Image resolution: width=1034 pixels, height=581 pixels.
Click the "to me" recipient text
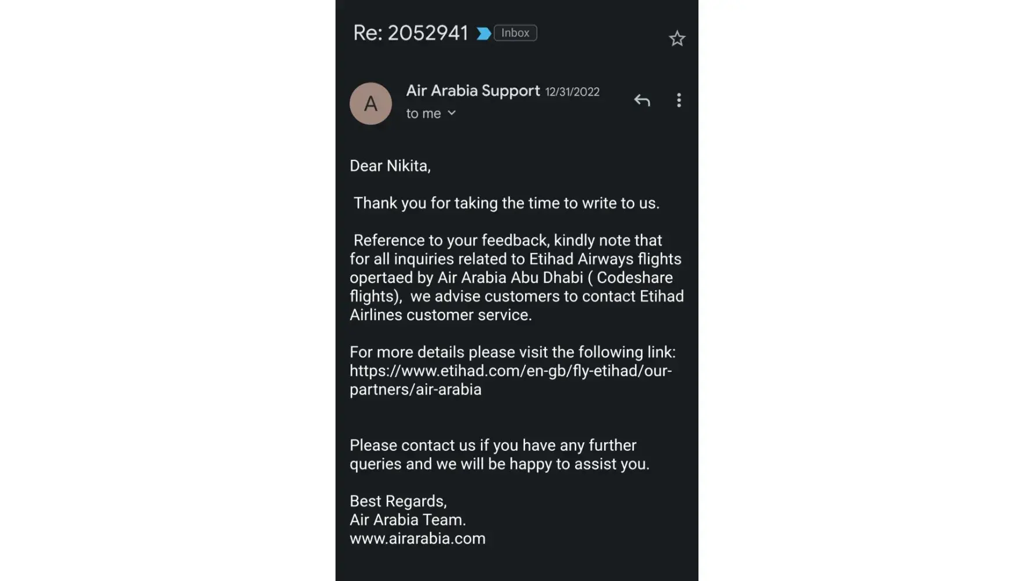tap(423, 114)
